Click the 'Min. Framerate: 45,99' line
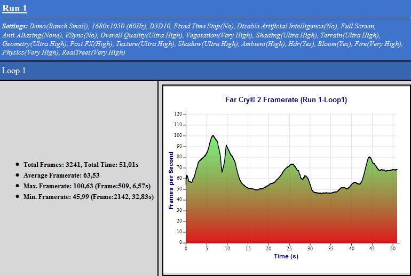The height and width of the screenshot is (276, 411). [89, 197]
